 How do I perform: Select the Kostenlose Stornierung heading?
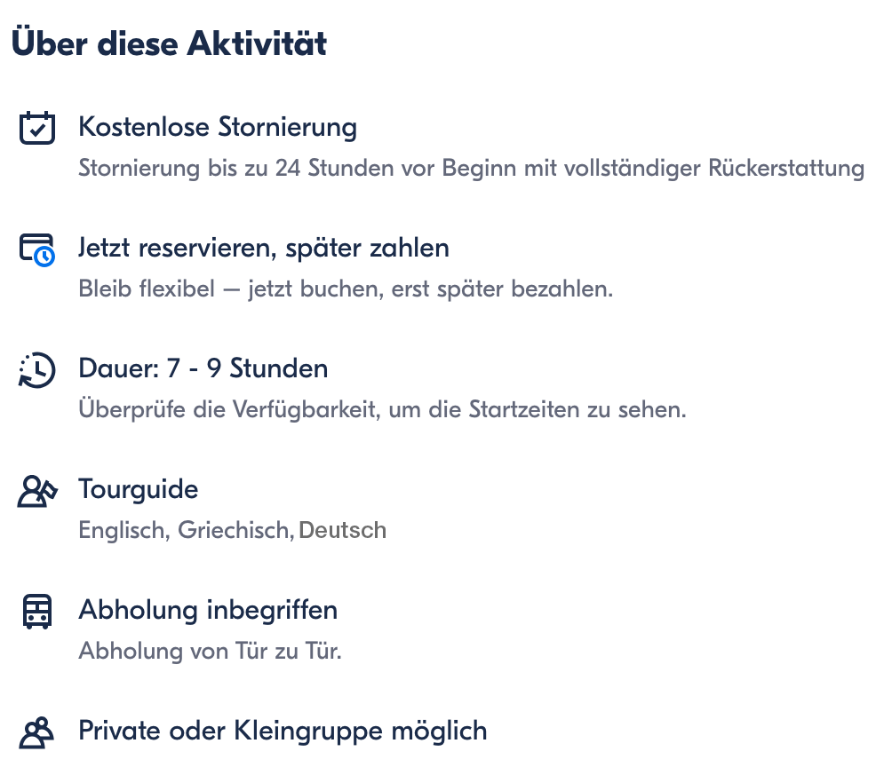pos(218,127)
